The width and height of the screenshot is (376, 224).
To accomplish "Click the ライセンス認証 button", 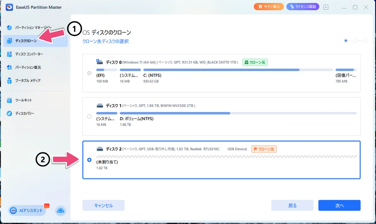I will 303,7.
